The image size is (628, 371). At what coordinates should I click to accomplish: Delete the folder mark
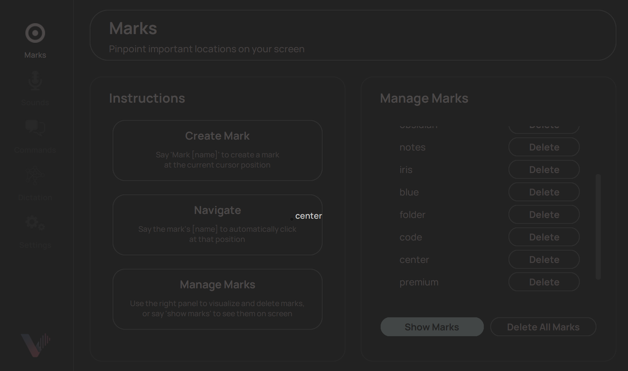click(x=544, y=214)
